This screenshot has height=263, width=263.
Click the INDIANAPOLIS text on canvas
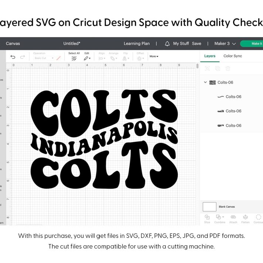tap(104, 139)
